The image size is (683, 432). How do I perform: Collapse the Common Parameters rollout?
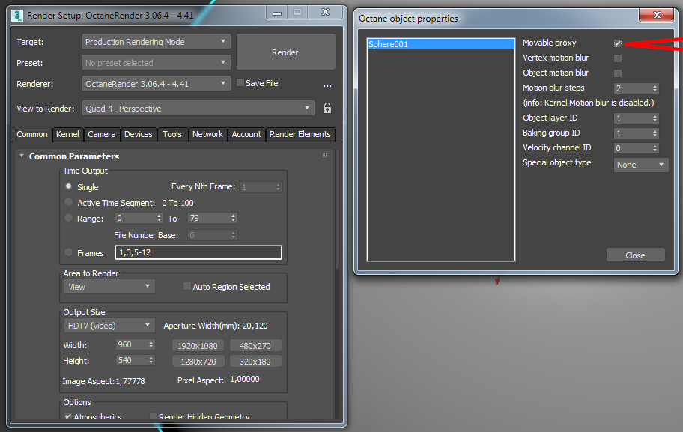[x=22, y=156]
